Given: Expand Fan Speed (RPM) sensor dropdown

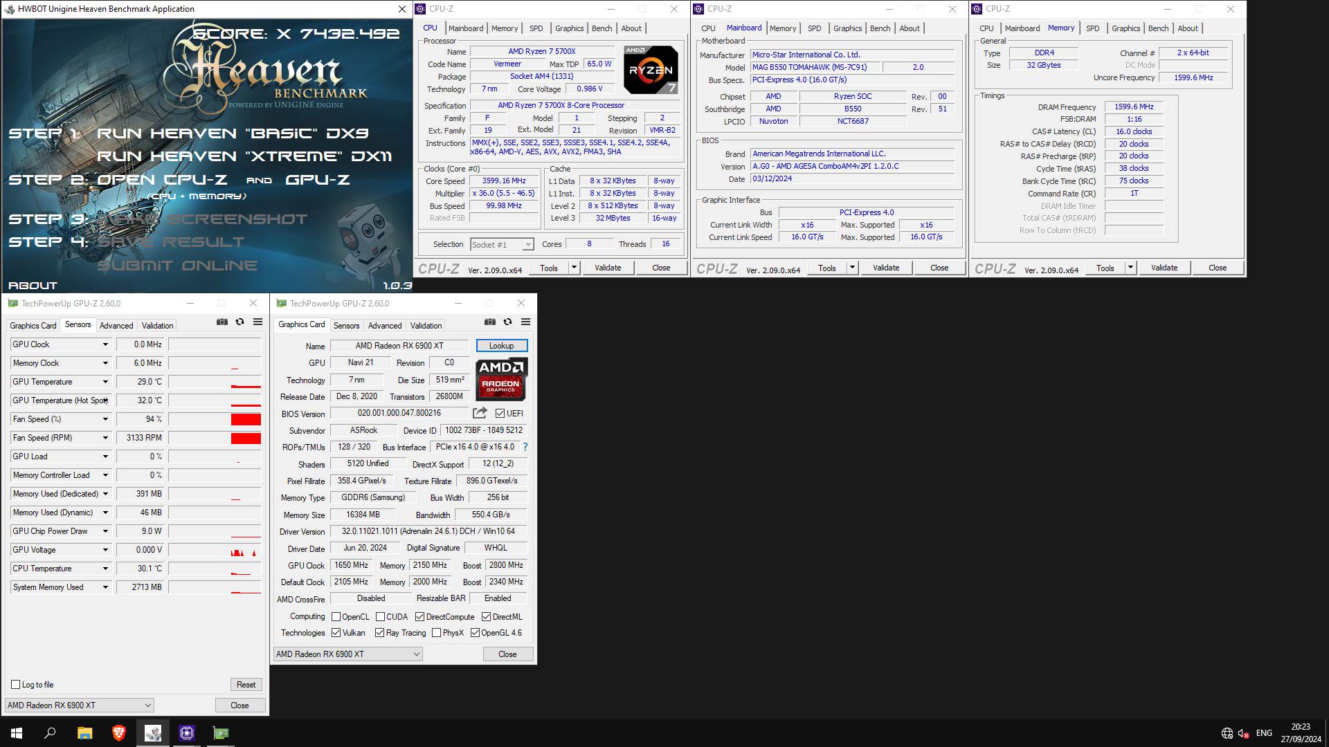Looking at the screenshot, I should (x=105, y=438).
